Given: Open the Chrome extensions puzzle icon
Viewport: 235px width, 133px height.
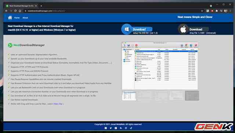Looking at the screenshot, I should click(x=217, y=11).
